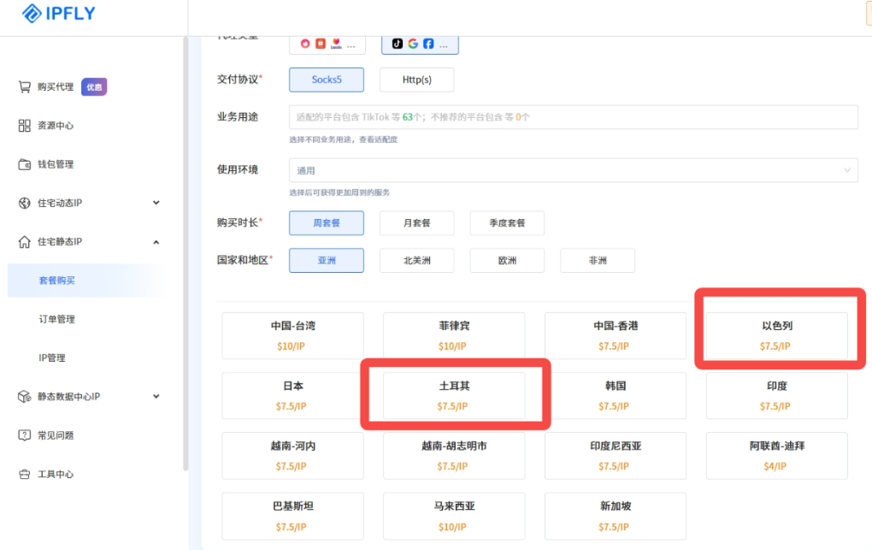The image size is (872, 550).
Task: Open 钱包管理 wallet icon
Action: 25,163
